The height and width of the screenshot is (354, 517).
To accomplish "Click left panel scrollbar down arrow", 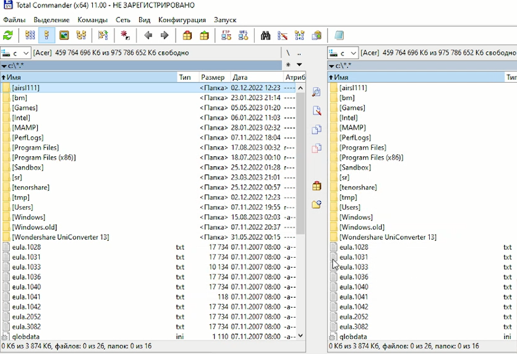I will click(301, 335).
